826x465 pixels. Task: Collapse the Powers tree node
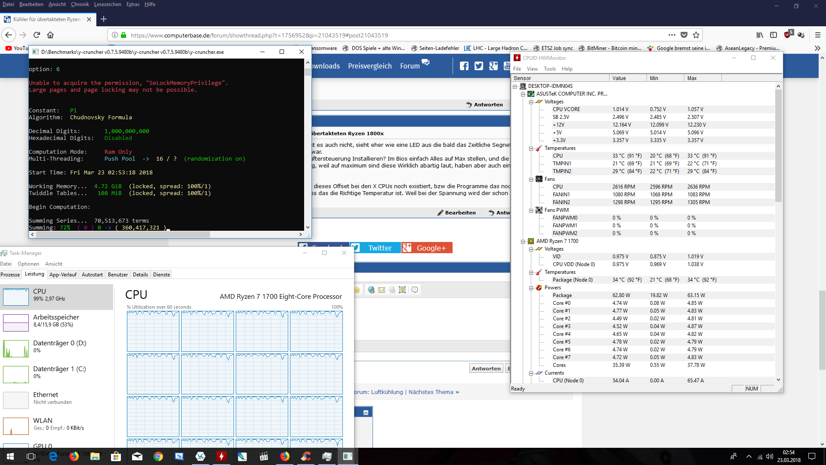pos(531,288)
